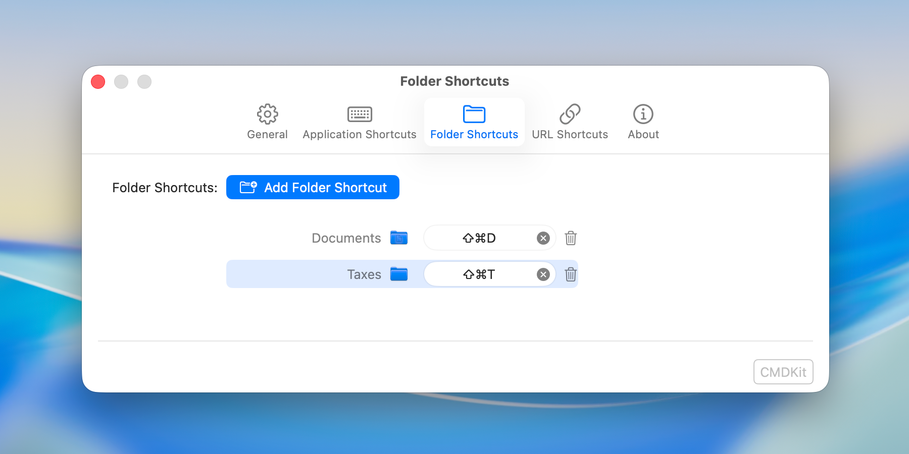
Task: Click the add-folder icon inside the blue button
Action: click(248, 187)
